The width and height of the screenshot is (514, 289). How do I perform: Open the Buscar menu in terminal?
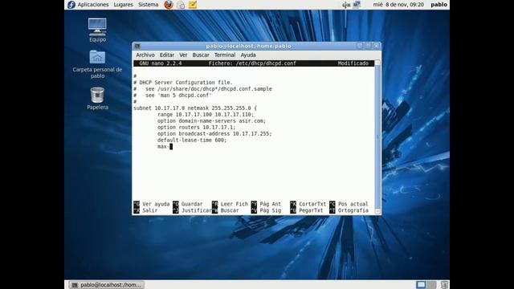pos(201,55)
